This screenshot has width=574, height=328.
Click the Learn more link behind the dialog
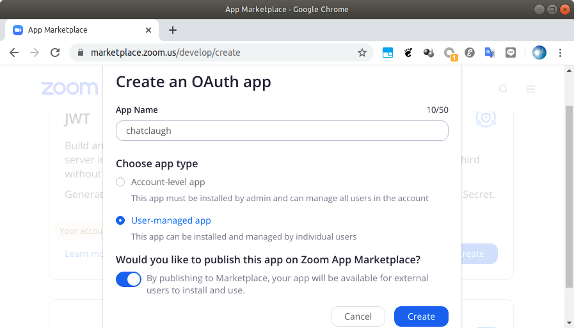(x=84, y=254)
